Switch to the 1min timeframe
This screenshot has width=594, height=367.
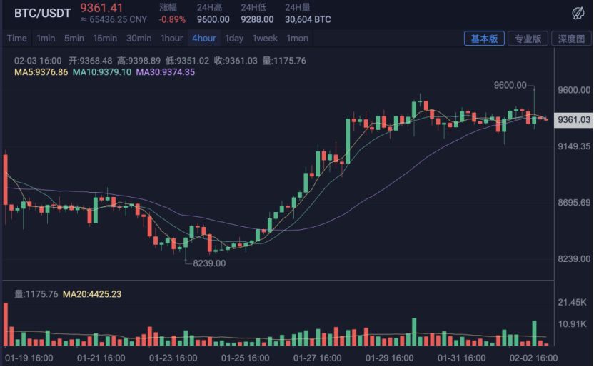click(x=46, y=39)
